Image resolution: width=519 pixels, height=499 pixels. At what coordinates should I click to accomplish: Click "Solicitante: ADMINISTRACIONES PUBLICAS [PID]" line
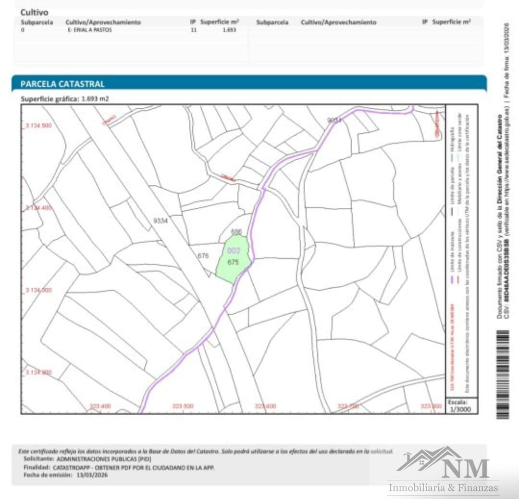point(87,459)
